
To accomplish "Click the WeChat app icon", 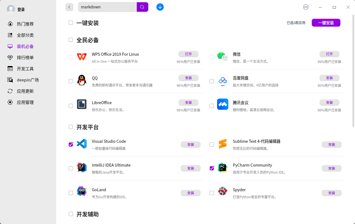I will [222, 57].
